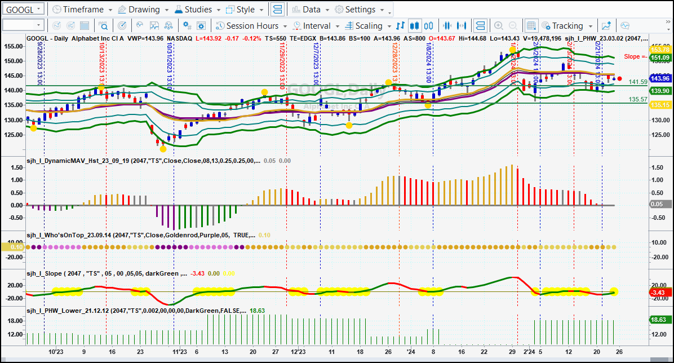
Task: Click the green 139.90 price axis label
Action: [660, 91]
